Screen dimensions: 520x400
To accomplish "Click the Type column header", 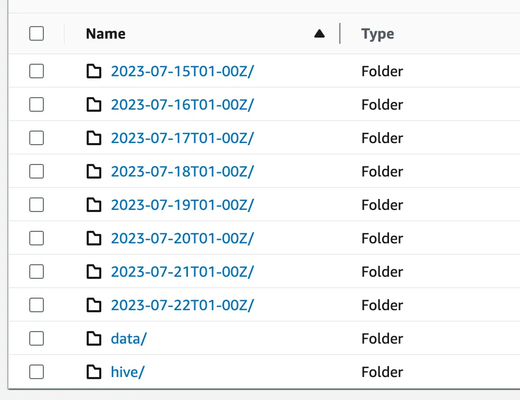I will point(377,33).
